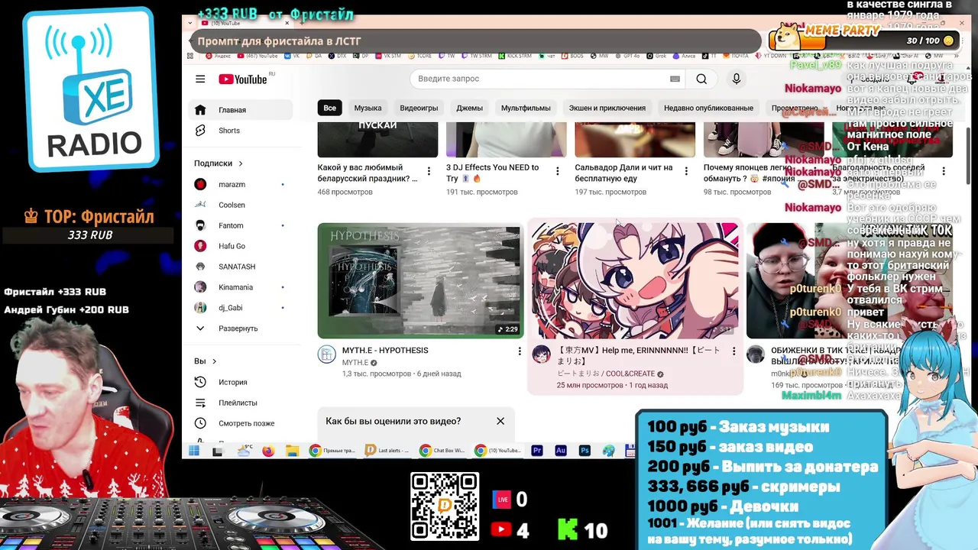
Task: Open the MYTH.E channel avatar
Action: 327,354
